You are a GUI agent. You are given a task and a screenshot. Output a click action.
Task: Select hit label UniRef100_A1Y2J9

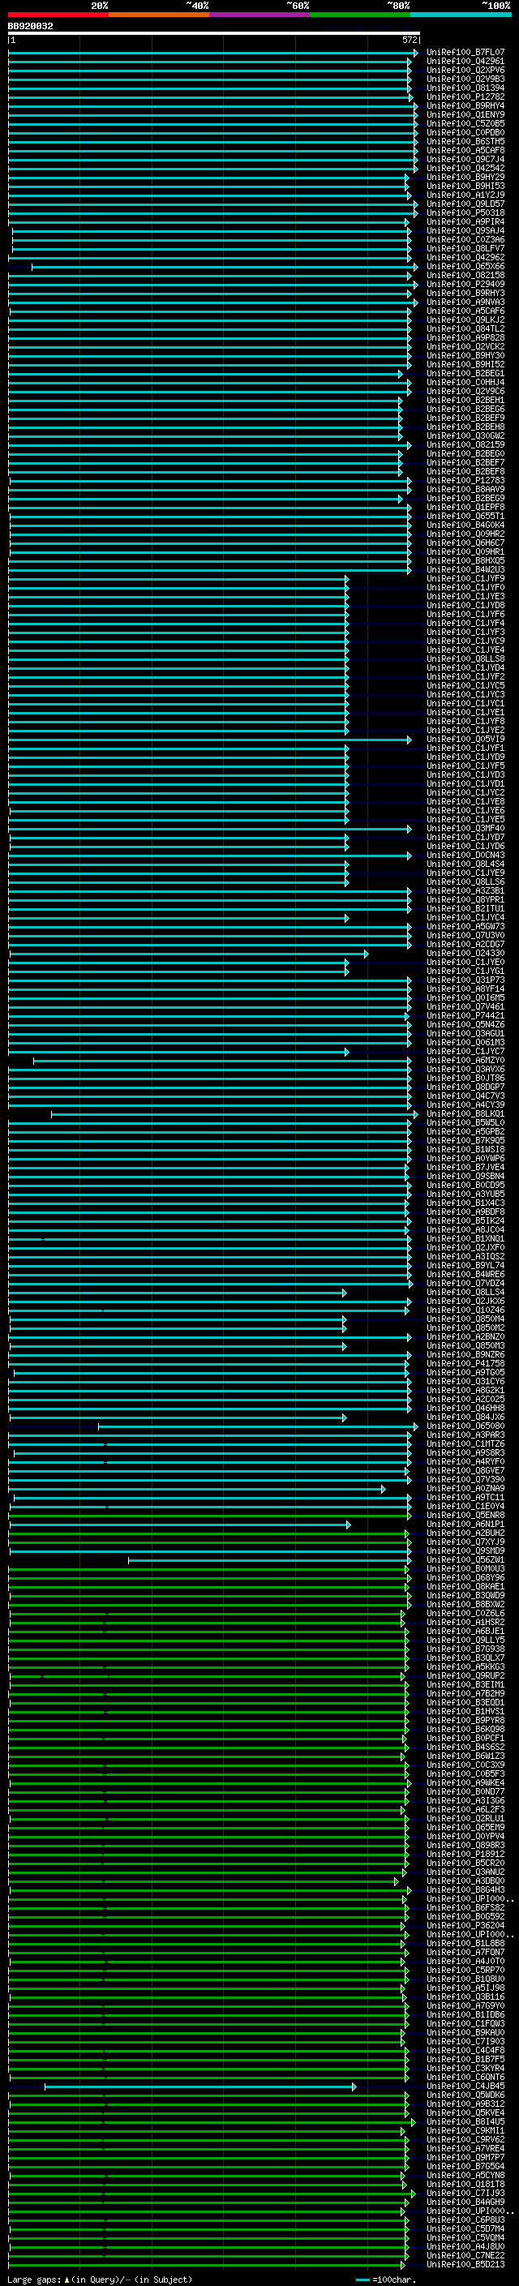coord(465,195)
